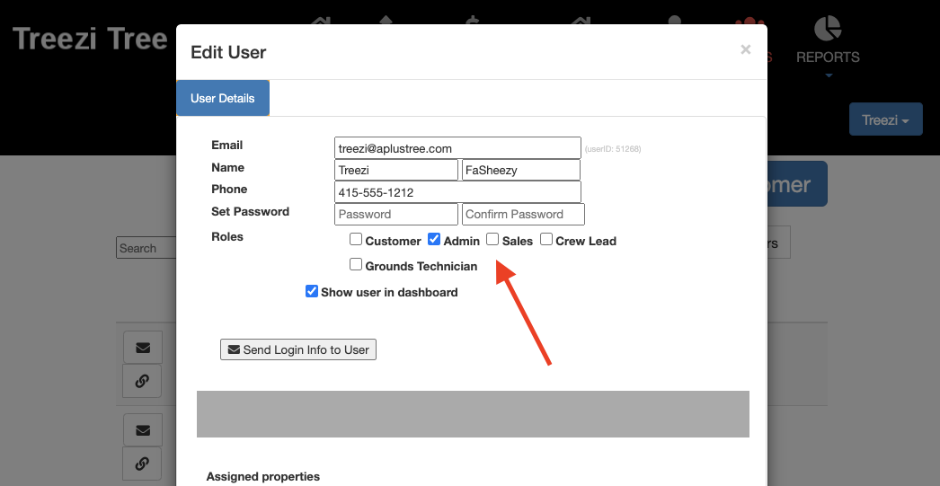
Task: Expand the Treezi user dropdown
Action: [885, 119]
